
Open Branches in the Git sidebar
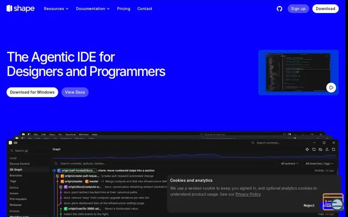16,176
